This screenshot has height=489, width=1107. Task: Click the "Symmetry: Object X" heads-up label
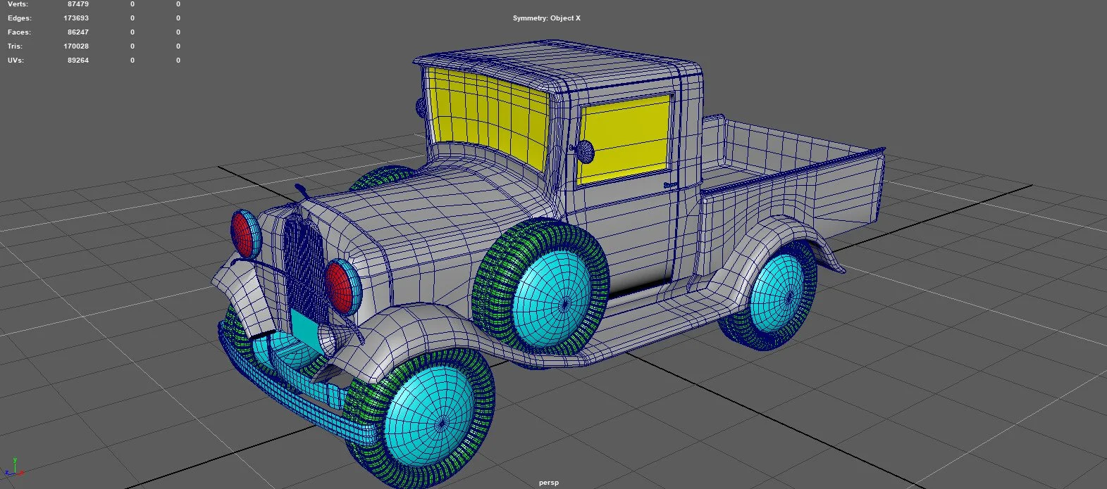(x=547, y=18)
